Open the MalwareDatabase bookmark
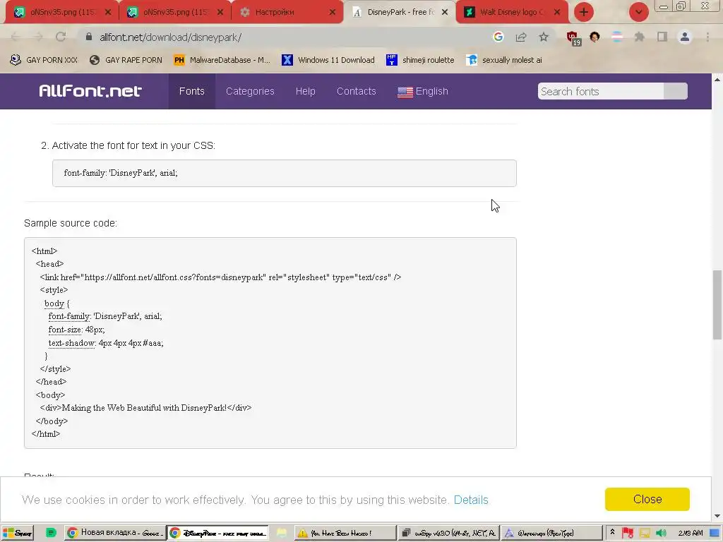 (x=222, y=60)
